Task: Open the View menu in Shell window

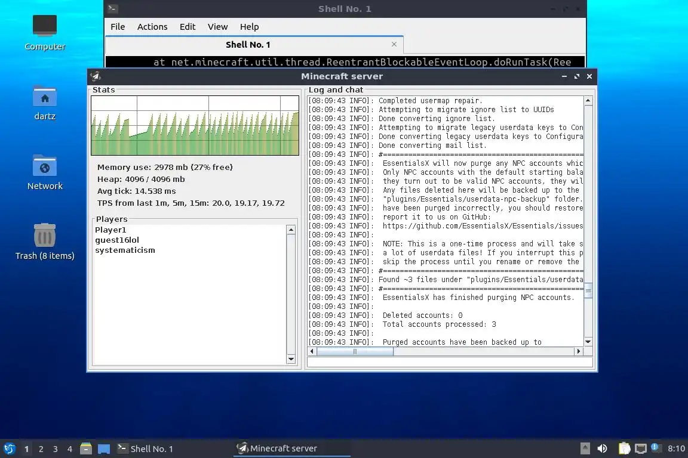Action: click(x=217, y=27)
